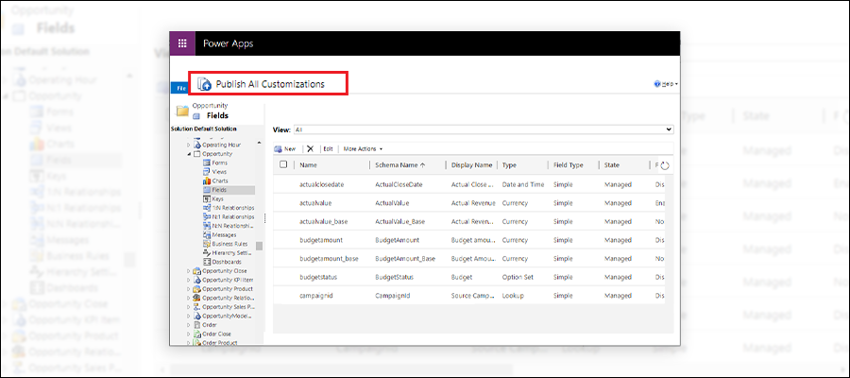
Task: Click the Date and Time type cell
Action: pyautogui.click(x=523, y=184)
